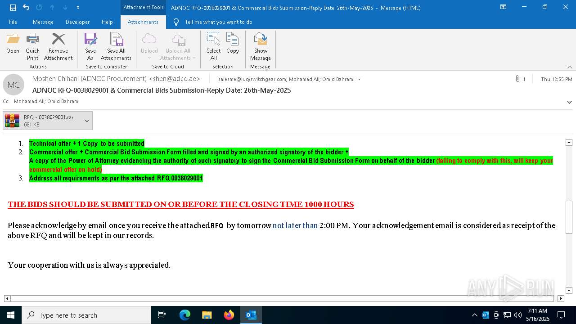Click the horizontal scrollbar right arrow

click(561, 298)
